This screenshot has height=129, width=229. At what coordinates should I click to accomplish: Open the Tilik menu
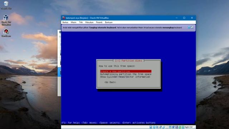81,22
